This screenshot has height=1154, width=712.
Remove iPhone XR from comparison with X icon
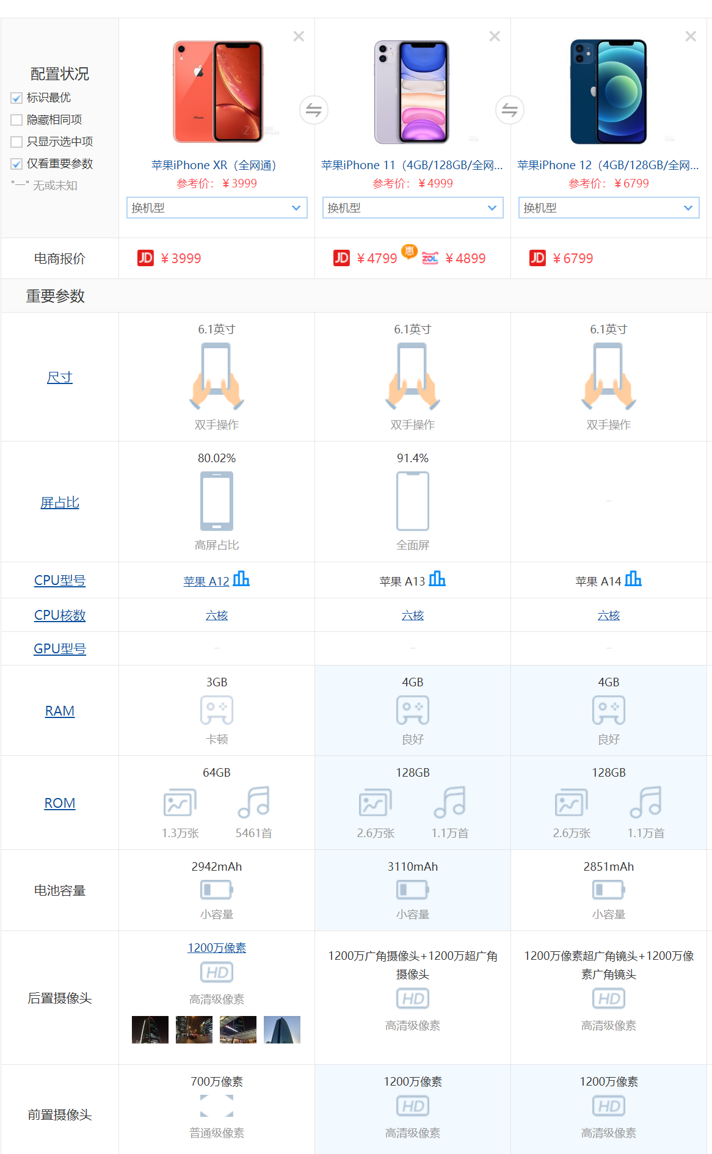299,37
